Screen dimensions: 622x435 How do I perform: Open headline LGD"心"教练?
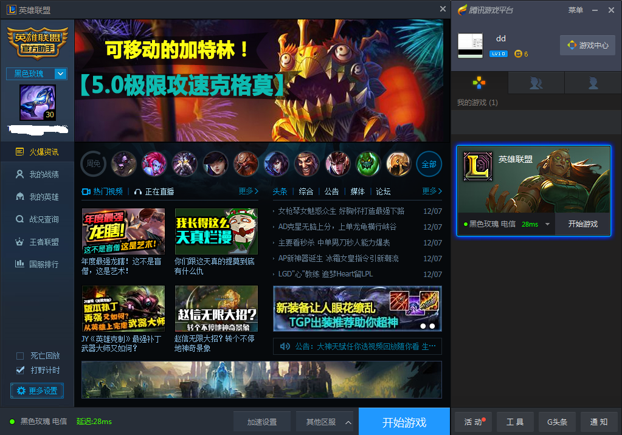pyautogui.click(x=325, y=274)
